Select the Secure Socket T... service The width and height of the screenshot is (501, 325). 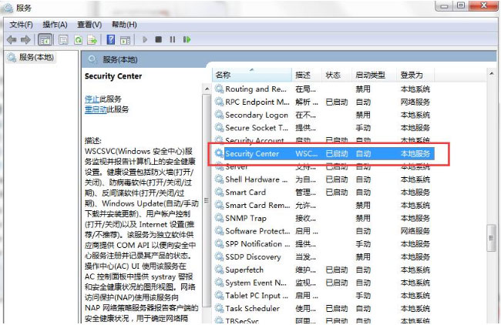tap(323, 128)
